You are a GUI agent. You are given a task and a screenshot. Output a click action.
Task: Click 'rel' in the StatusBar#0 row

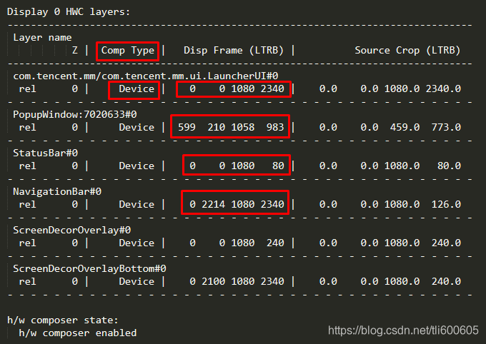coord(28,166)
